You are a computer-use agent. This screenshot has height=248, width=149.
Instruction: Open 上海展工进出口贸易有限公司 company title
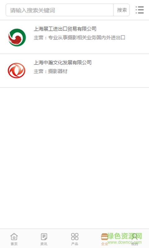65,29
